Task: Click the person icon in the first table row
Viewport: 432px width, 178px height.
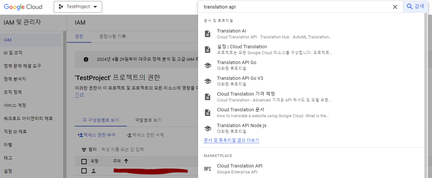Action: click(94, 171)
